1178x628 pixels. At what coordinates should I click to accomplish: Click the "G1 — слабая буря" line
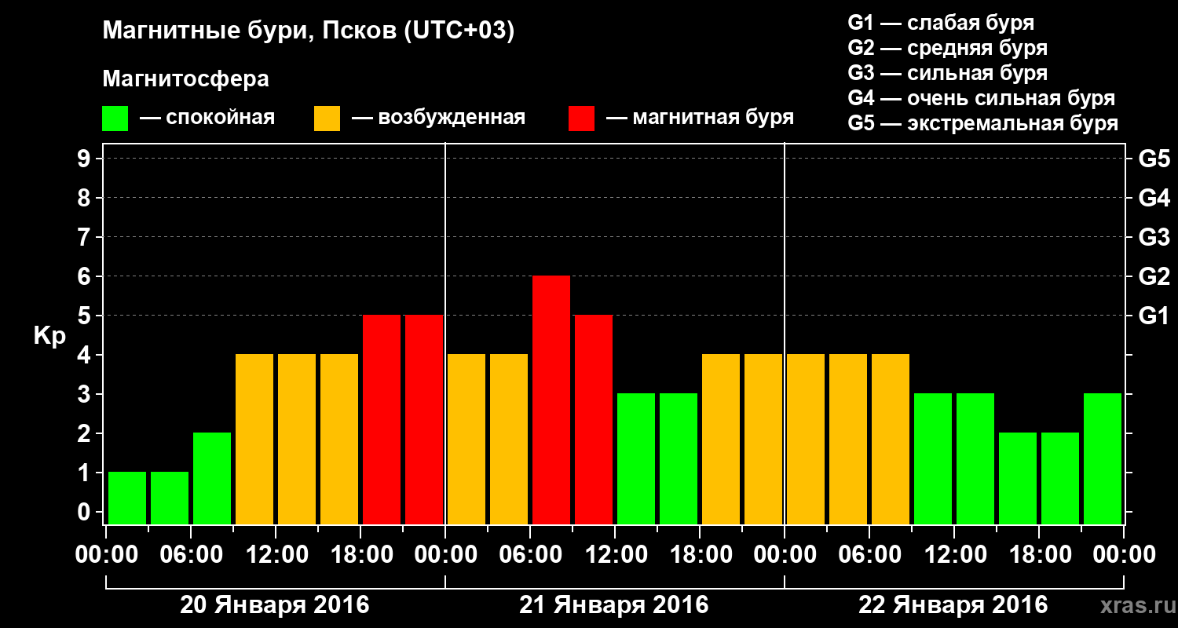pyautogui.click(x=941, y=22)
